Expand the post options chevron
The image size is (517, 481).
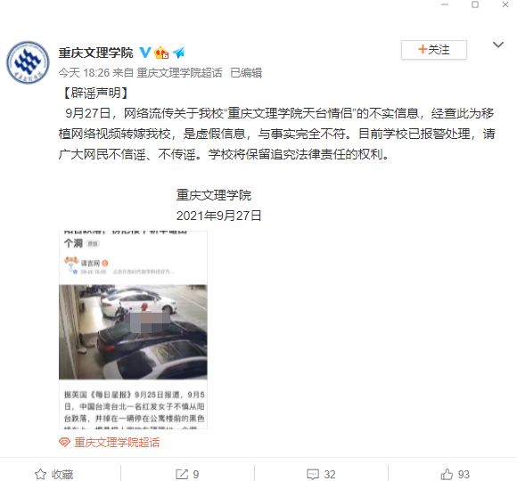[498, 45]
